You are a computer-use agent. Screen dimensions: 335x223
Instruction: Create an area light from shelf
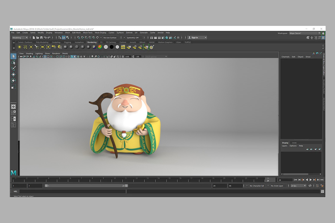(42, 47)
